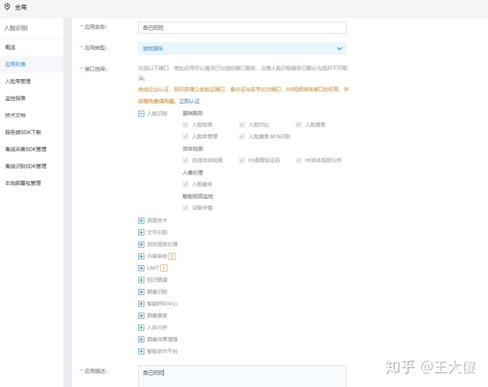Expand the 图像识别 interface group
Viewport: 488px width, 387px height.
[141, 292]
